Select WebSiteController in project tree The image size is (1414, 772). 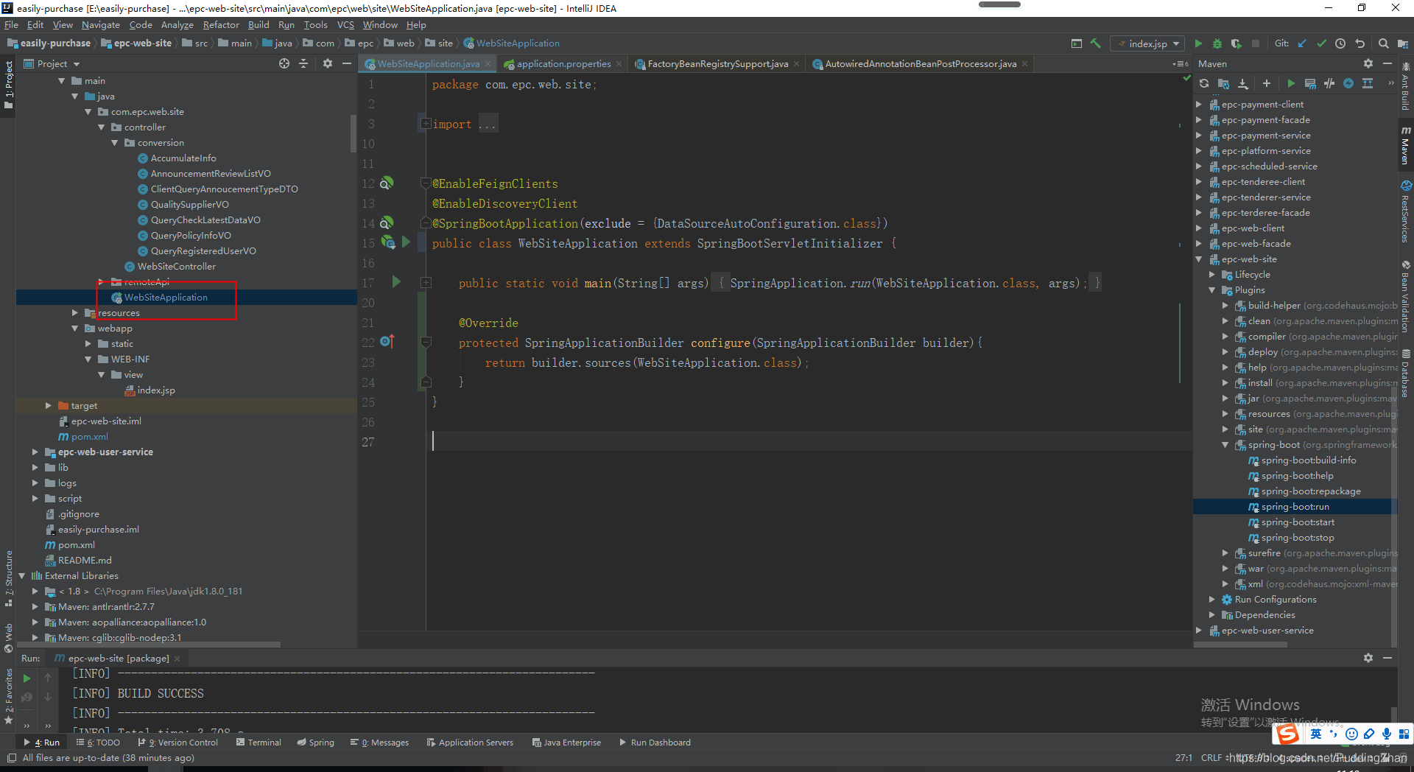coord(177,267)
